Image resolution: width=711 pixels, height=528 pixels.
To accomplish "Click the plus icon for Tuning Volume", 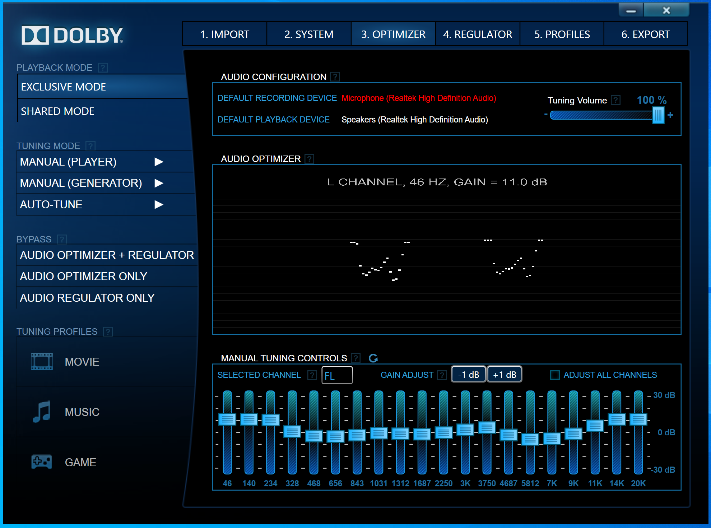I will pos(670,115).
